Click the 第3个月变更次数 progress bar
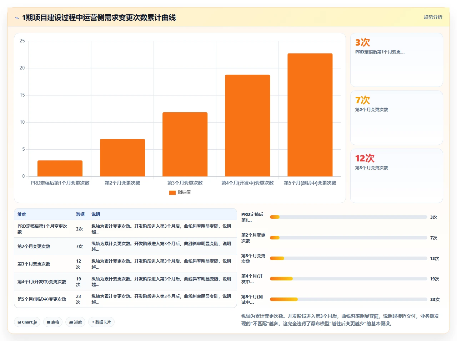 (x=348, y=258)
